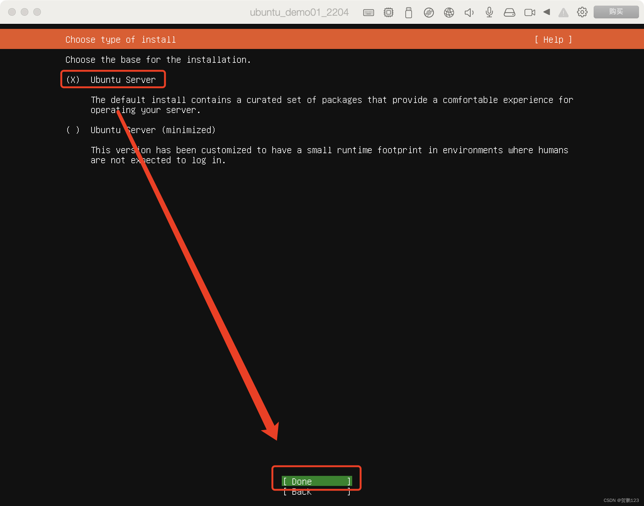Open Help in the installer header
Viewport: 644px width, 506px height.
553,40
